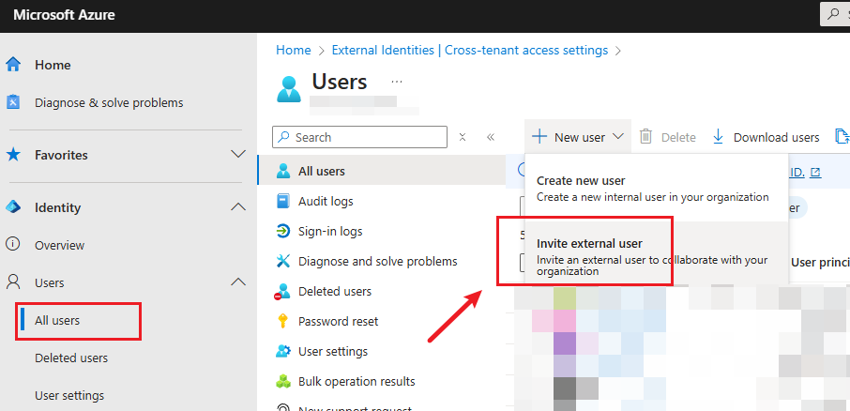Choose Invite external user option
The height and width of the screenshot is (411, 850).
(x=657, y=252)
